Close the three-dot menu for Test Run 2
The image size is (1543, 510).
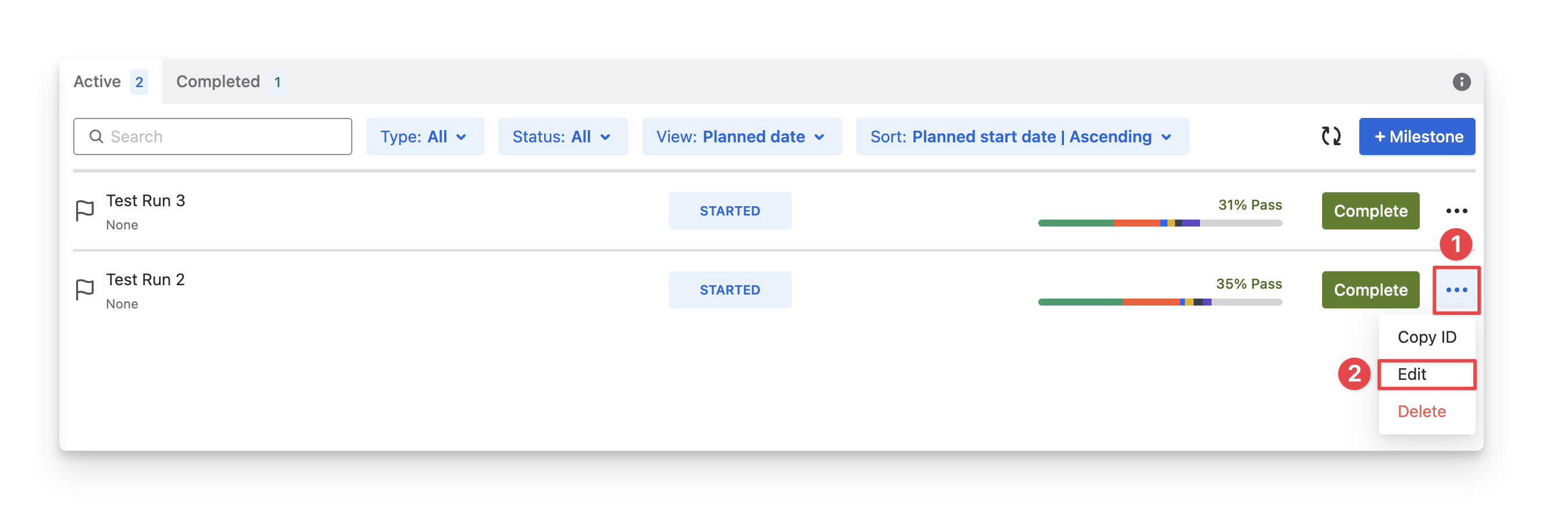point(1456,290)
